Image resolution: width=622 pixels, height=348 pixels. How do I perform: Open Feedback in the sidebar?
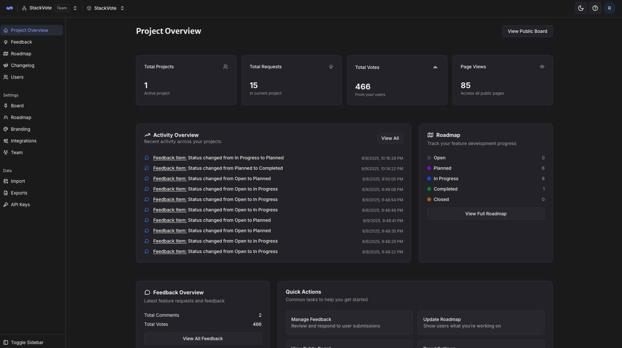(x=21, y=42)
